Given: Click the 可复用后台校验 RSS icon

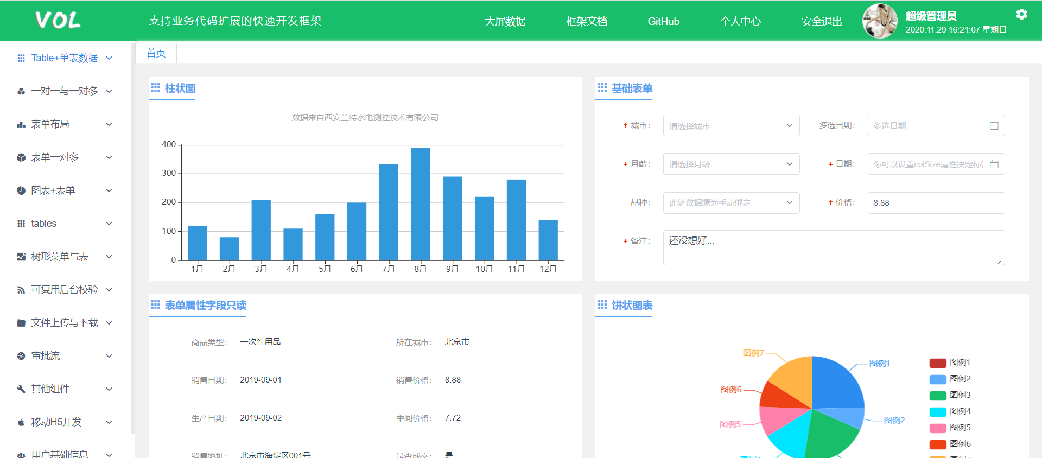Looking at the screenshot, I should click(x=21, y=290).
